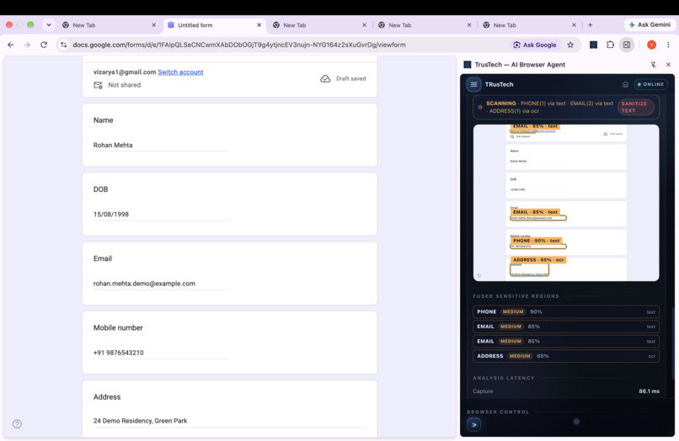Screen dimensions: 679x441
Task: Click the Ask Google button
Action: (535, 45)
